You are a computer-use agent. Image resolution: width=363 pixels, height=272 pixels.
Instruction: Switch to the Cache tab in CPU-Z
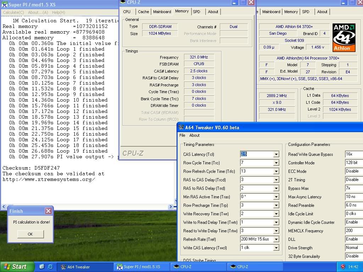click(143, 12)
